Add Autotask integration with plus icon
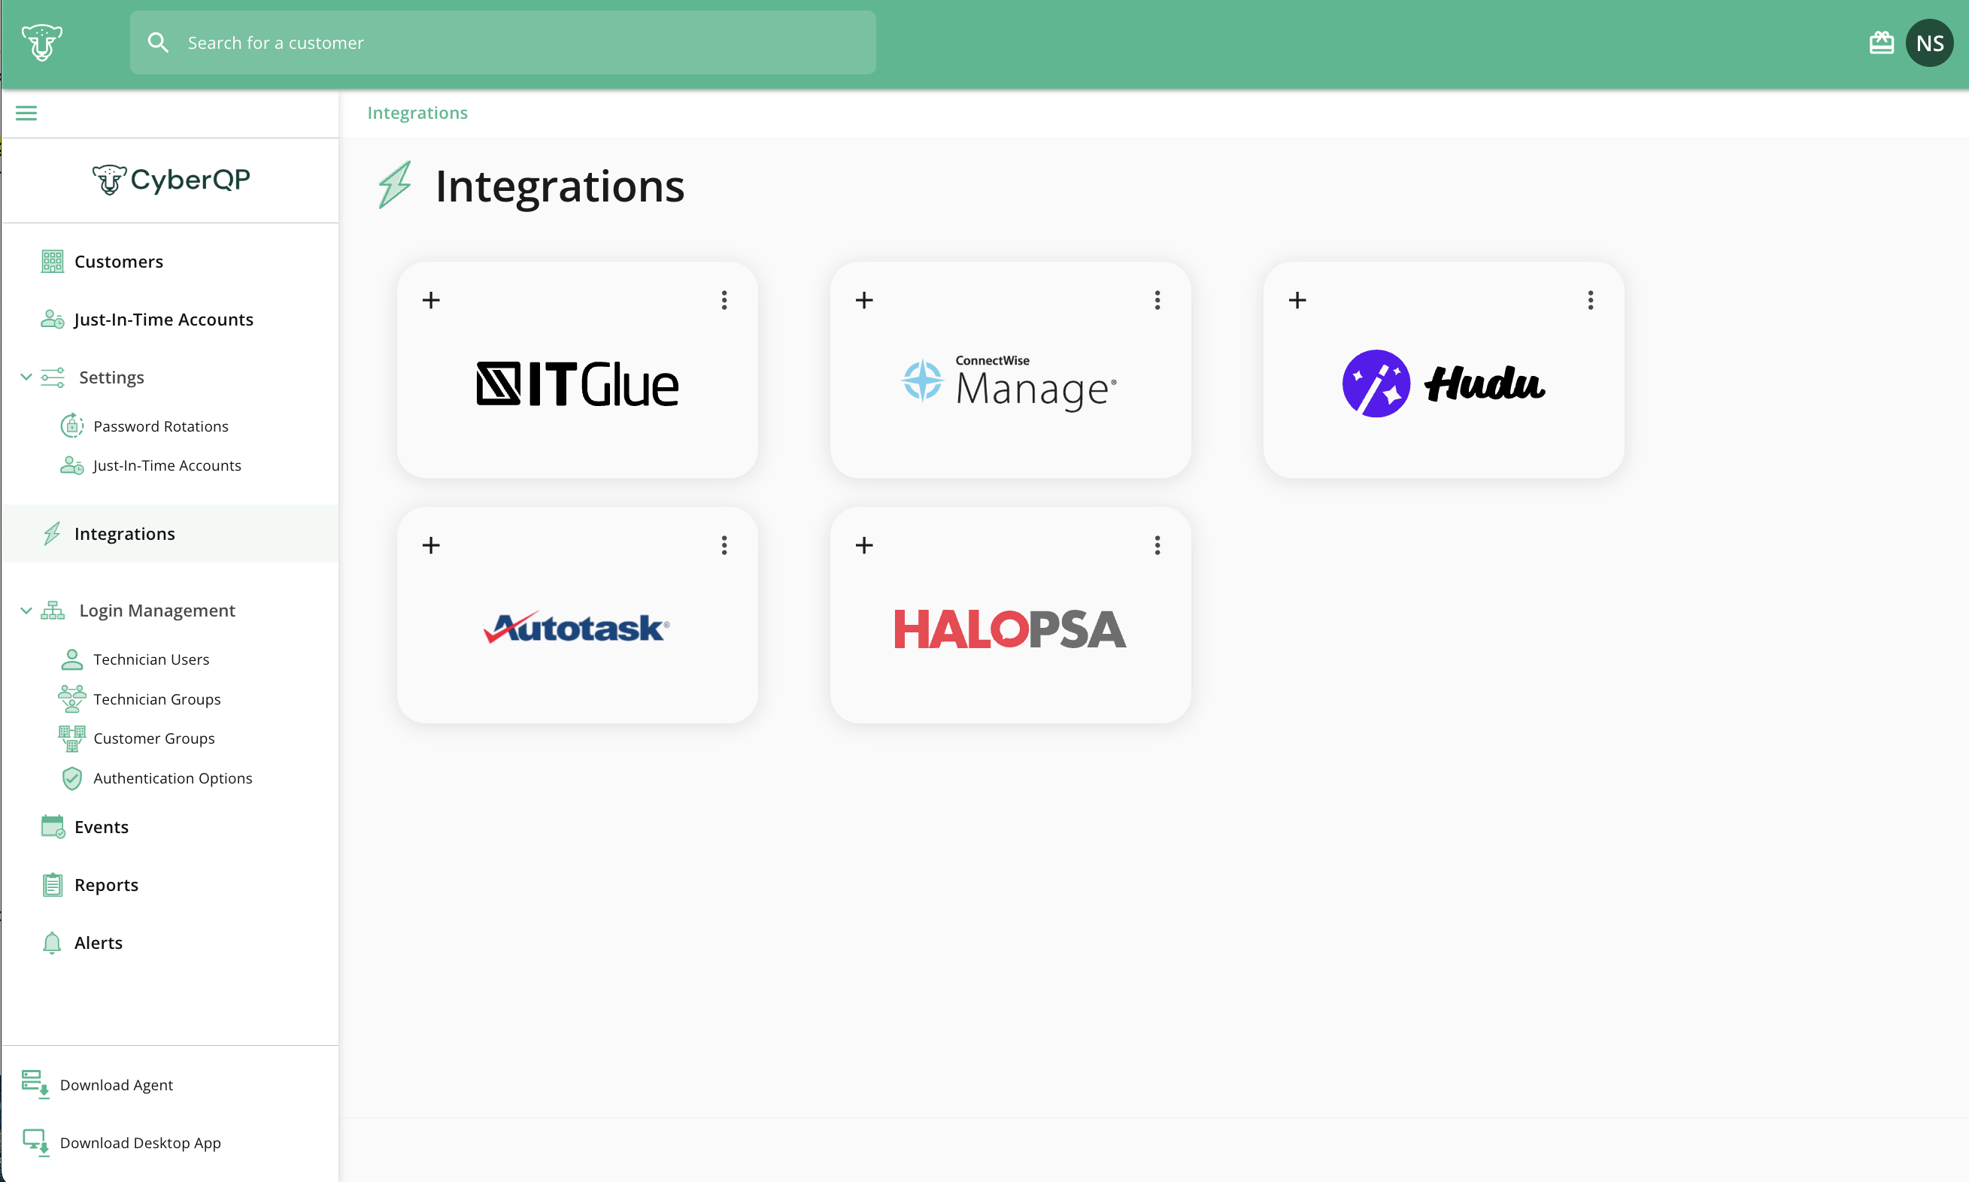1969x1182 pixels. point(431,546)
